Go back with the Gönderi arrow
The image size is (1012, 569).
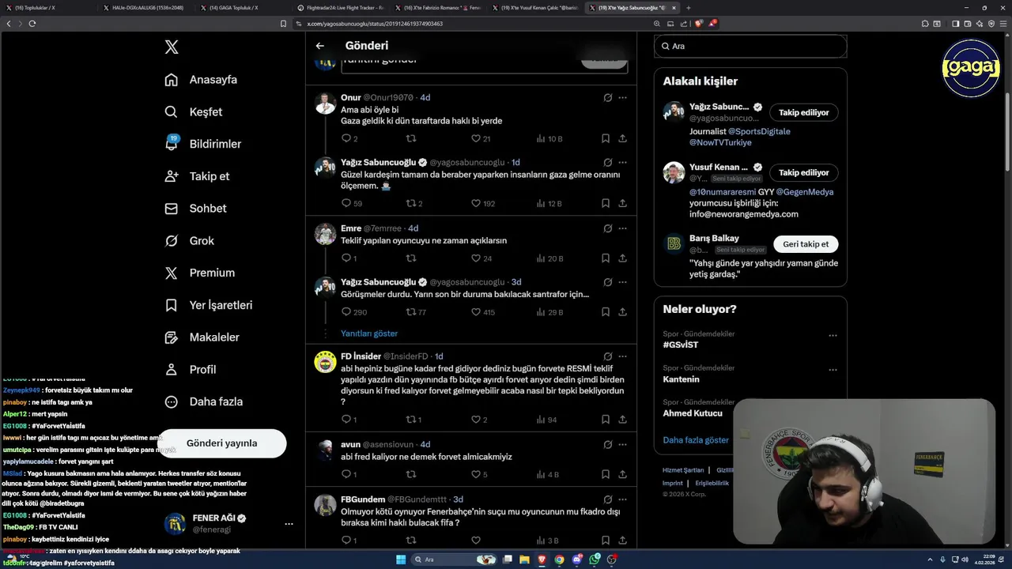320,46
